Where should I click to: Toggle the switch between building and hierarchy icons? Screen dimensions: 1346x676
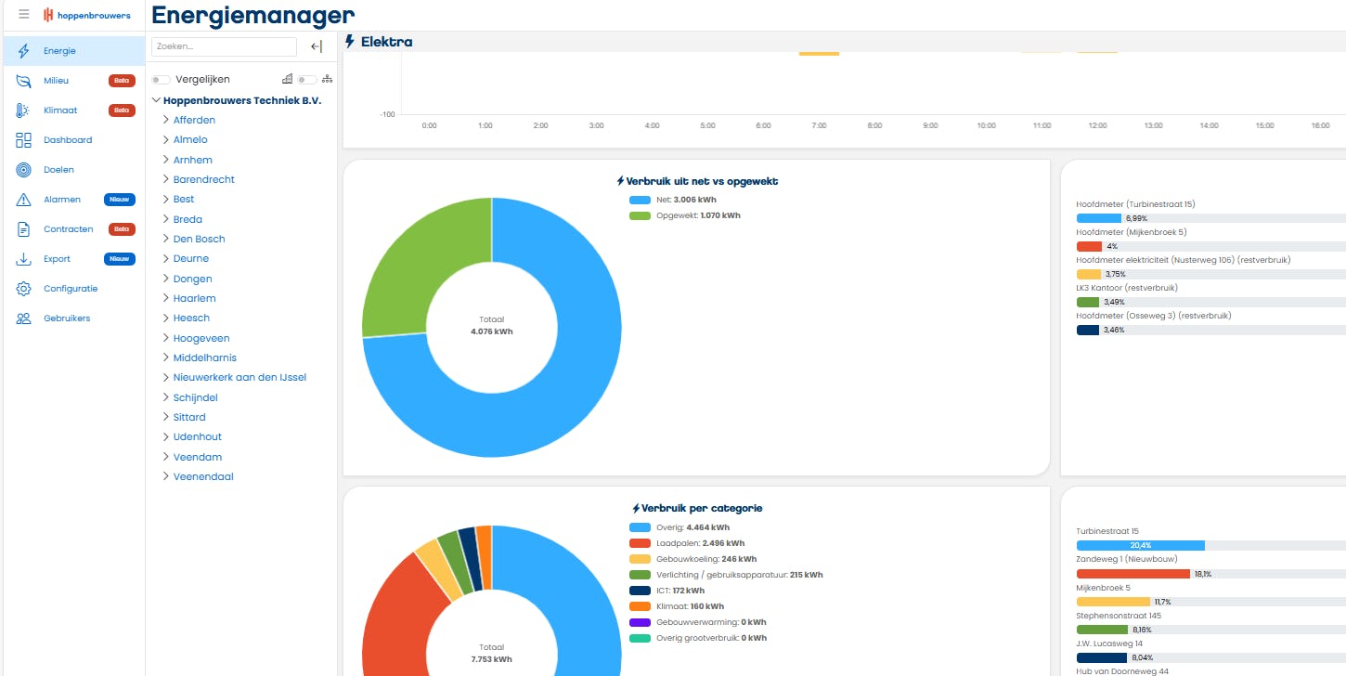tap(307, 80)
